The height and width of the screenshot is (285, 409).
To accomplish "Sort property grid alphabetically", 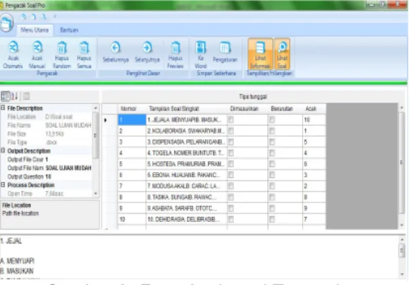I will 15,96.
